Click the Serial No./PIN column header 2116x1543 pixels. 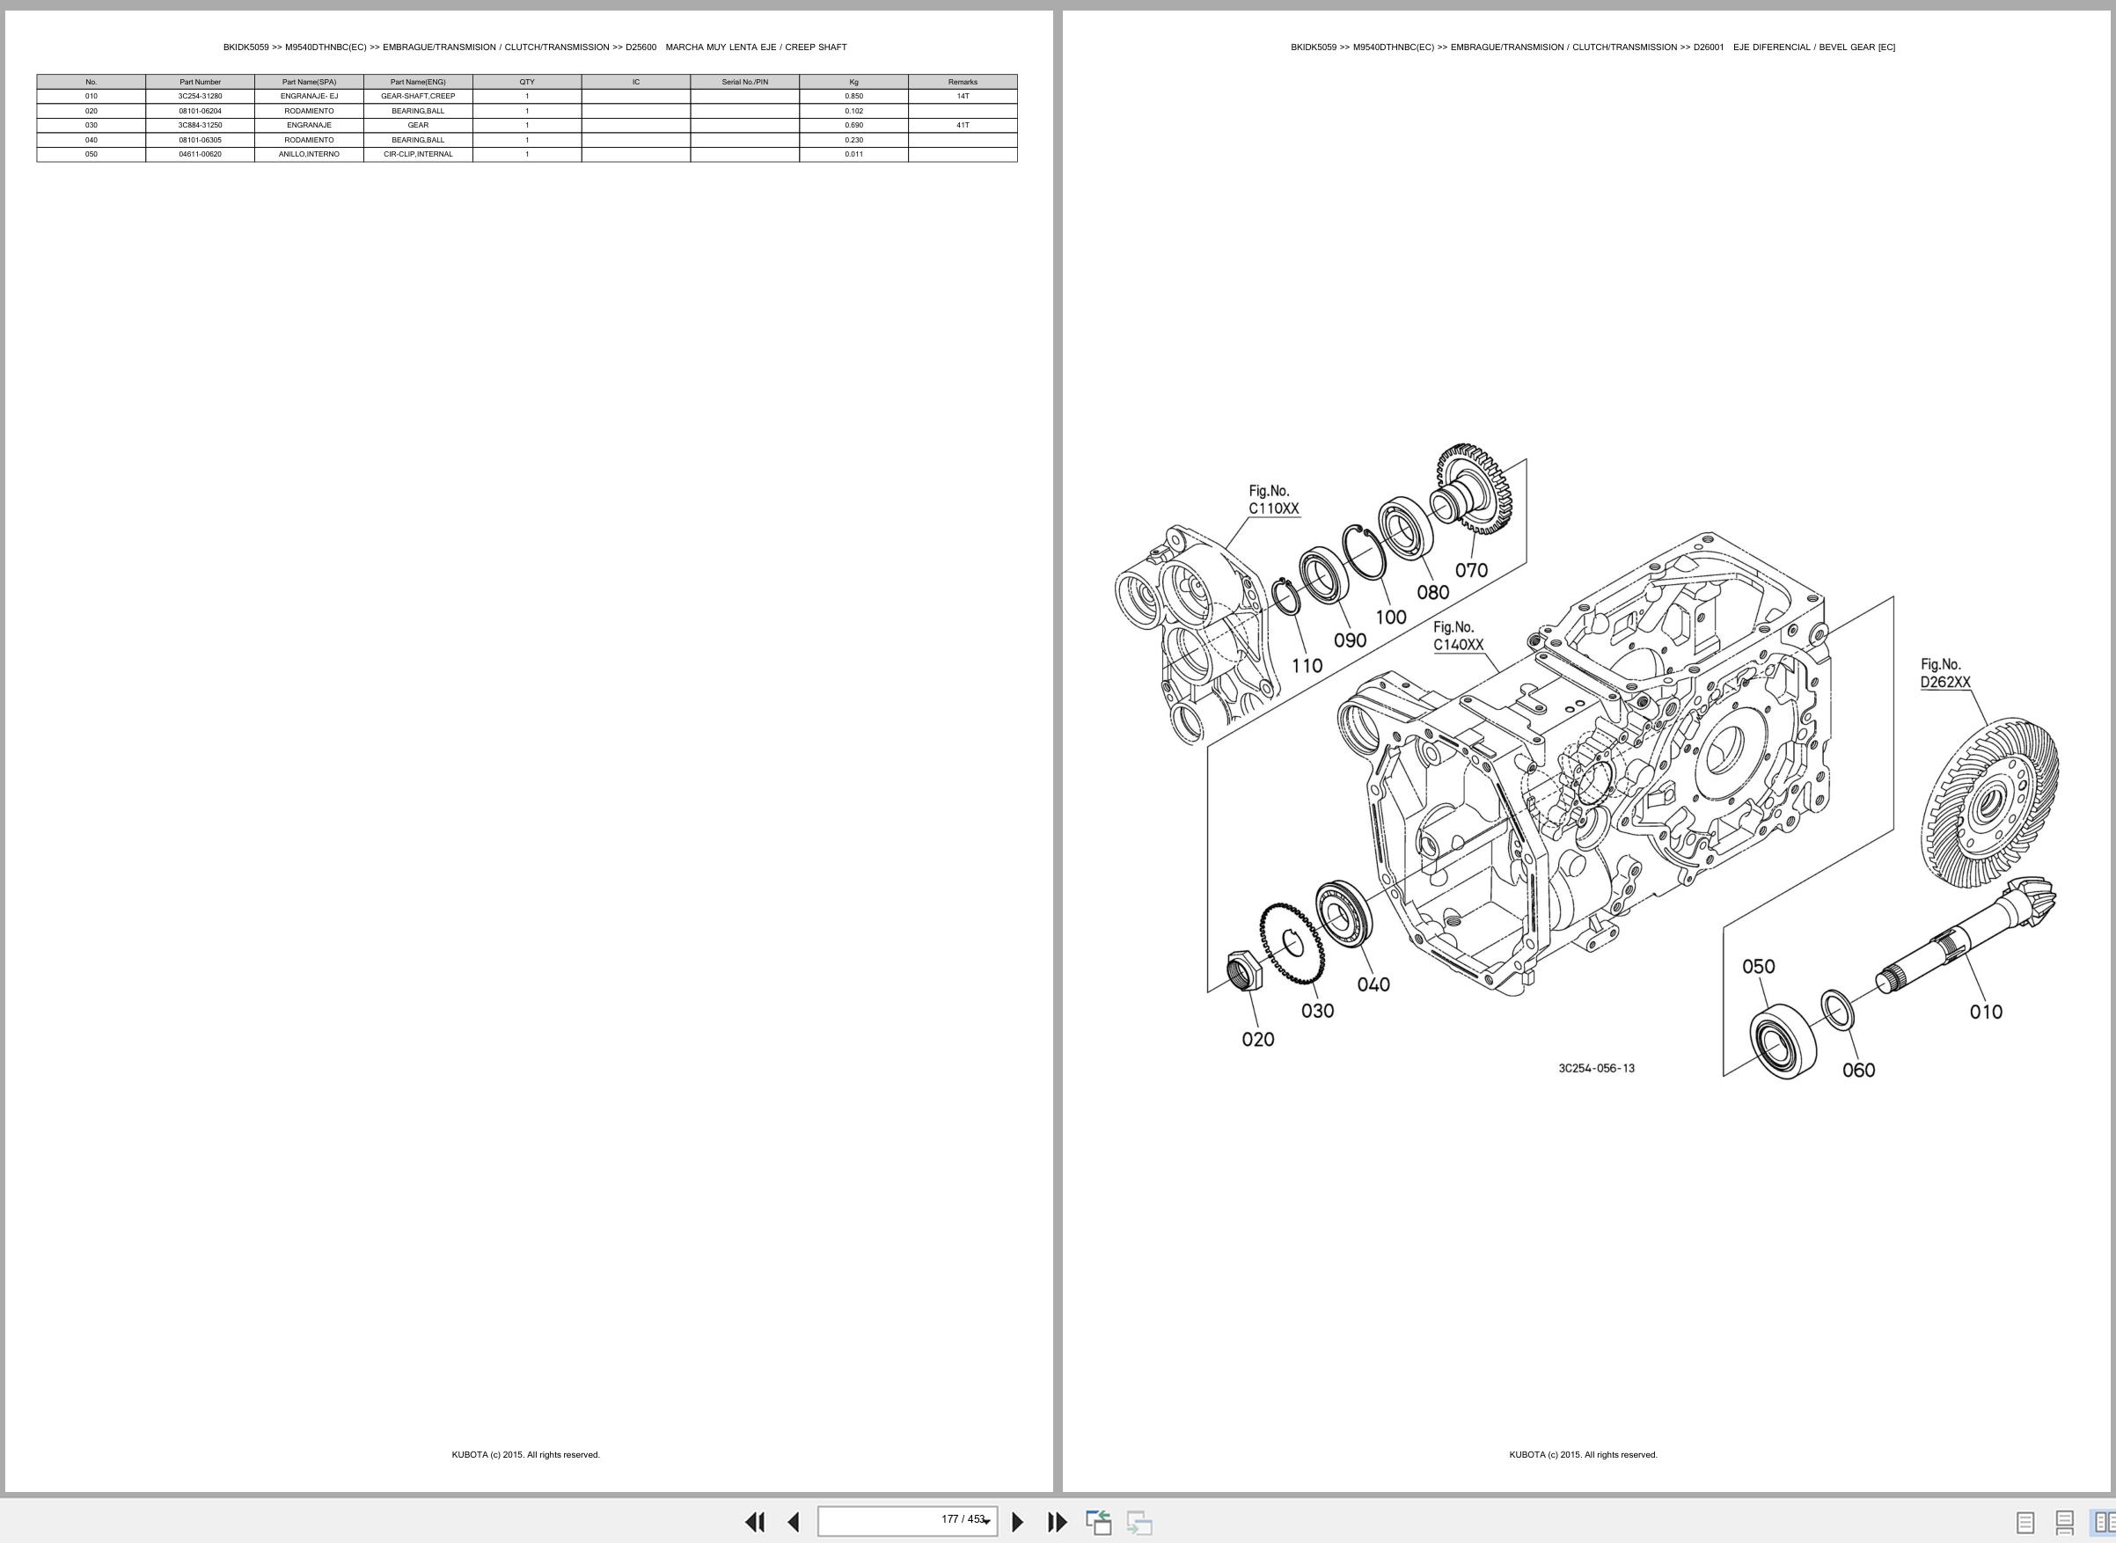[744, 82]
